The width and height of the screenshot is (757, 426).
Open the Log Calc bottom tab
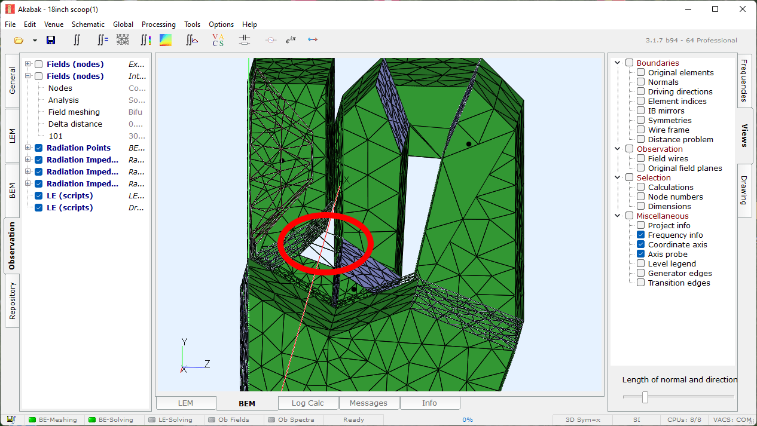click(307, 403)
